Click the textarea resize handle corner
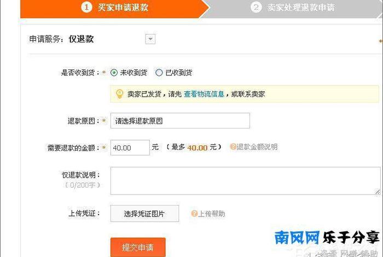The width and height of the screenshot is (383, 257). [x=378, y=192]
